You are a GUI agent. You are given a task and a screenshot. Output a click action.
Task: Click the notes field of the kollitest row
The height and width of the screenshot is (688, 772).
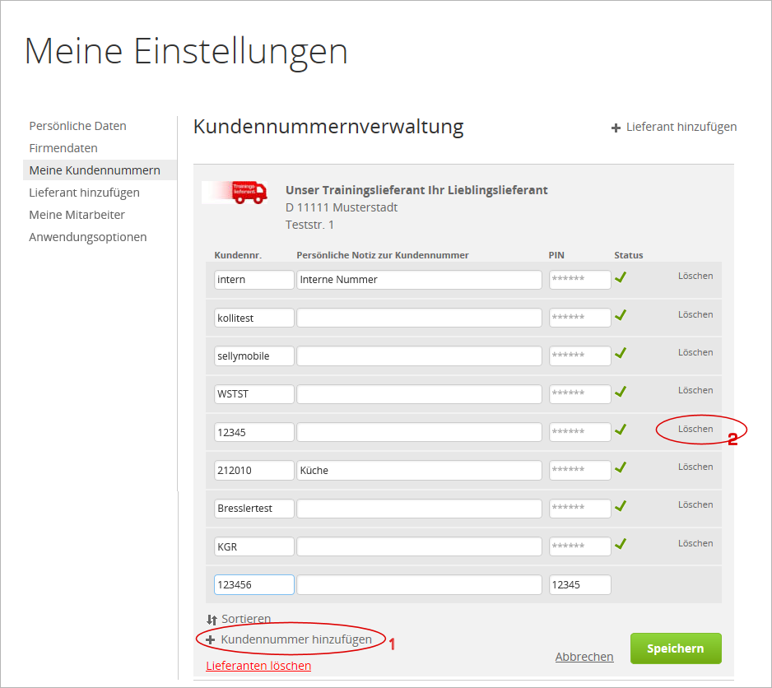pos(418,317)
